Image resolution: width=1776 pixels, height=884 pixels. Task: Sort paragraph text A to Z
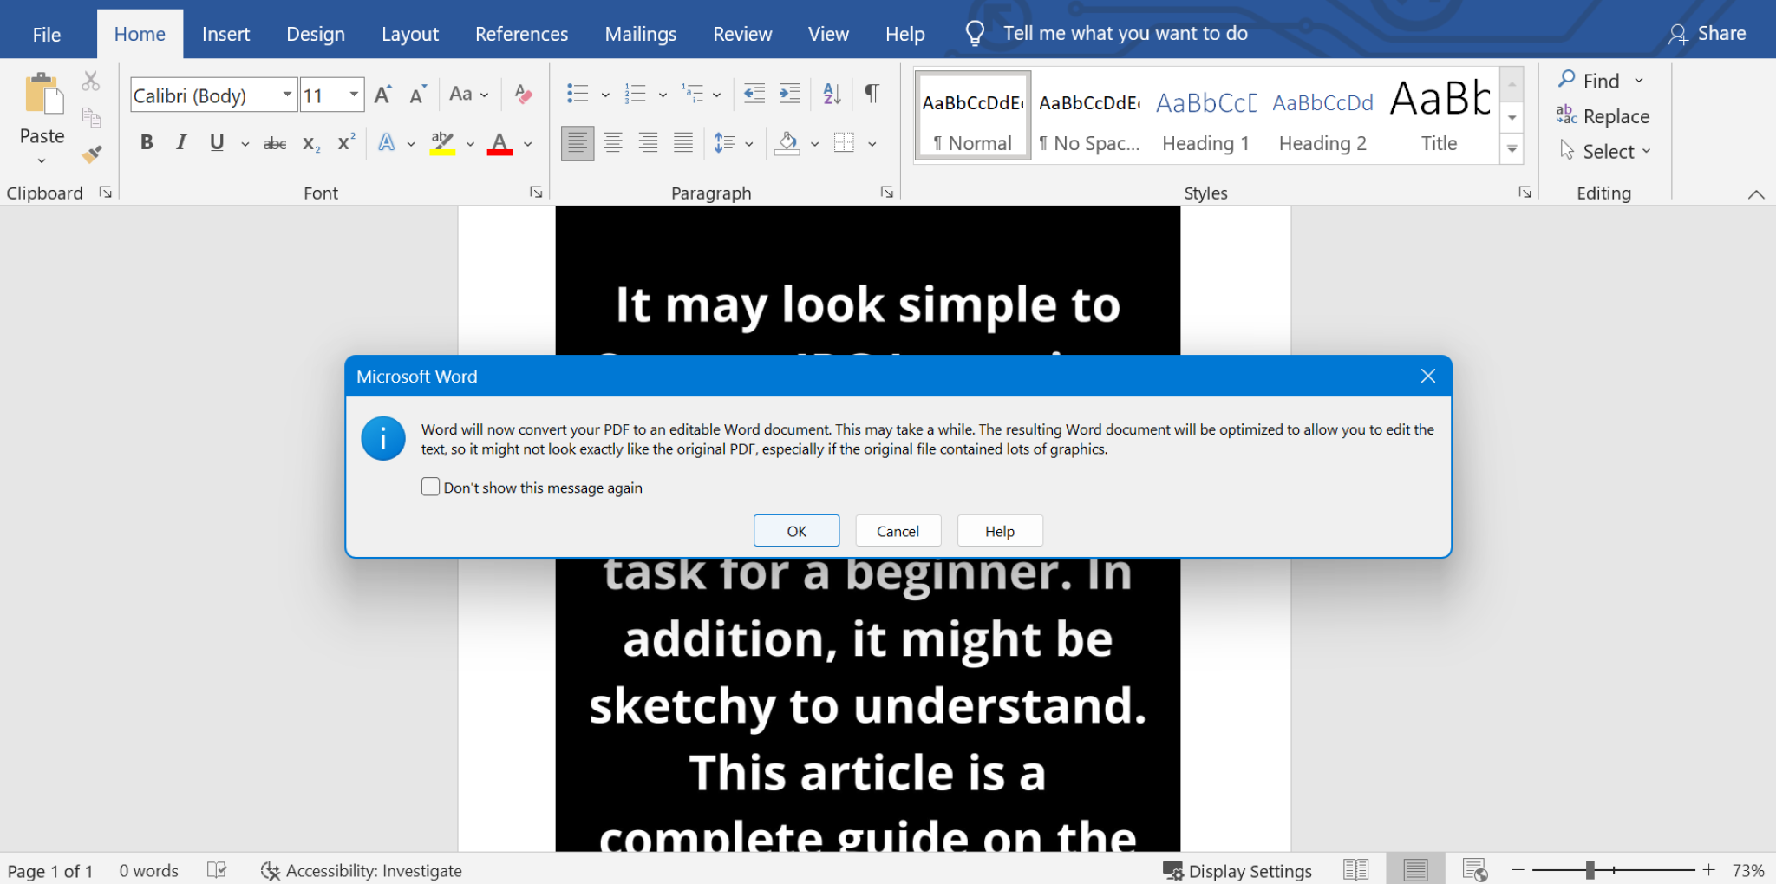tap(832, 94)
